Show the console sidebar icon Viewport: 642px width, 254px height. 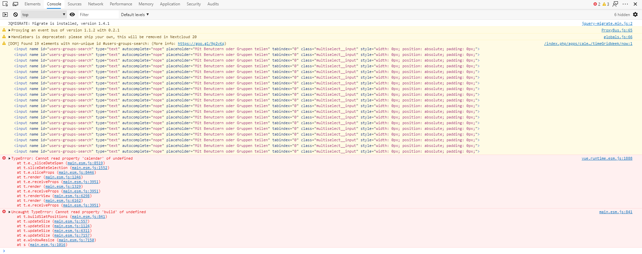pyautogui.click(x=5, y=14)
